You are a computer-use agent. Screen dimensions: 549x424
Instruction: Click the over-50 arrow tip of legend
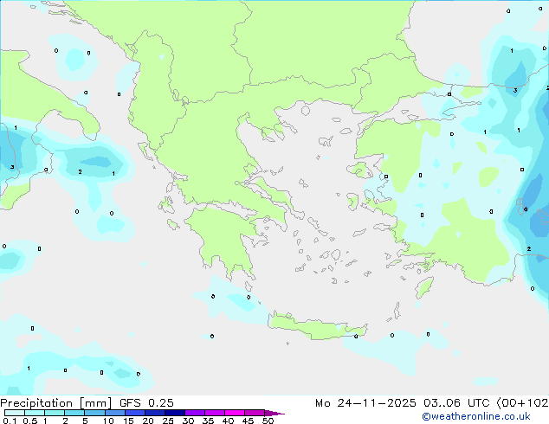(x=274, y=414)
